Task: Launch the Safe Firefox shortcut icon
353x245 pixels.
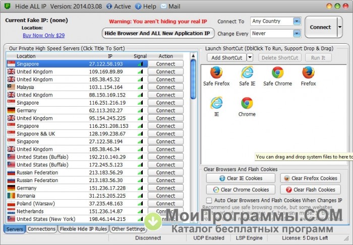Action: point(216,72)
